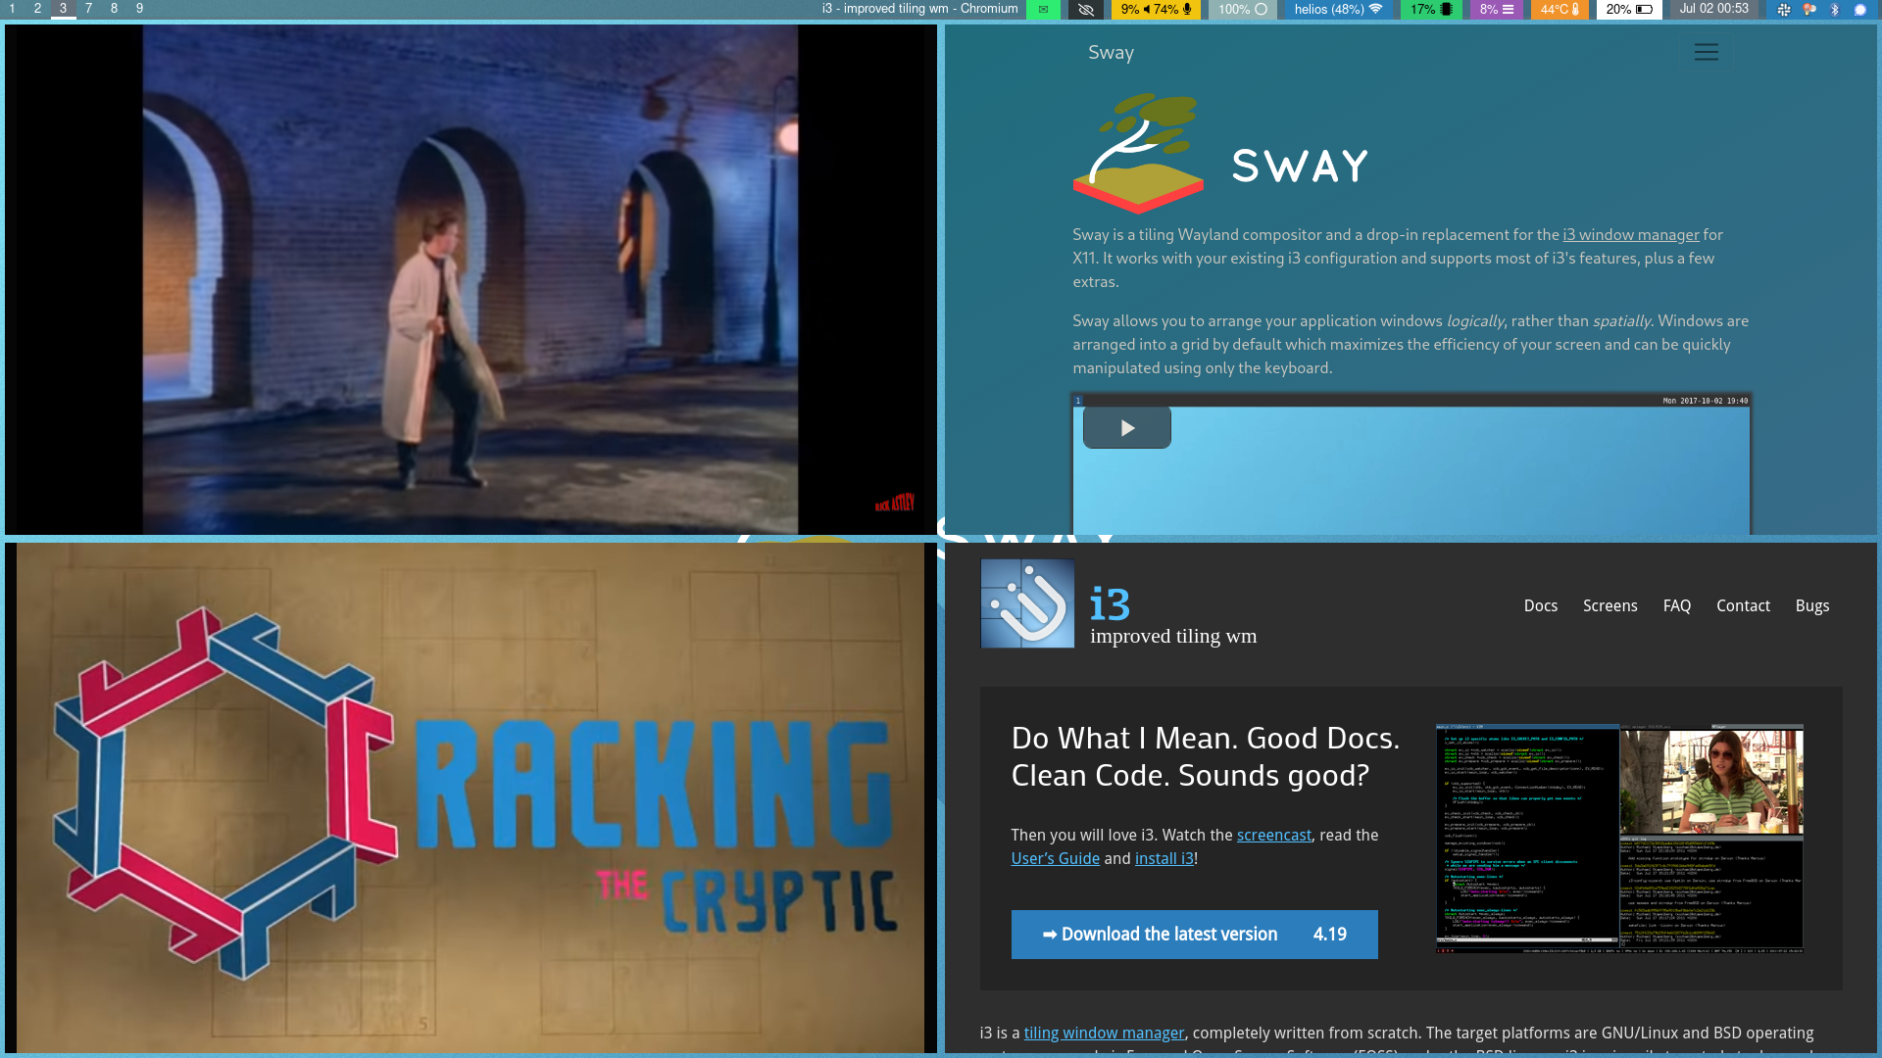The image size is (1882, 1058).
Task: Open the Bugs page on i3 site
Action: (1811, 606)
